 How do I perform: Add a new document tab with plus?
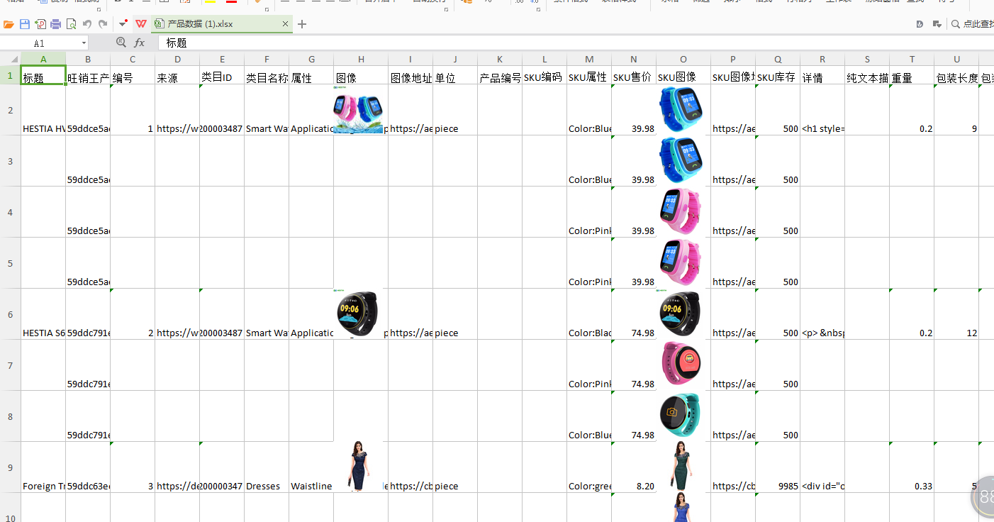302,24
